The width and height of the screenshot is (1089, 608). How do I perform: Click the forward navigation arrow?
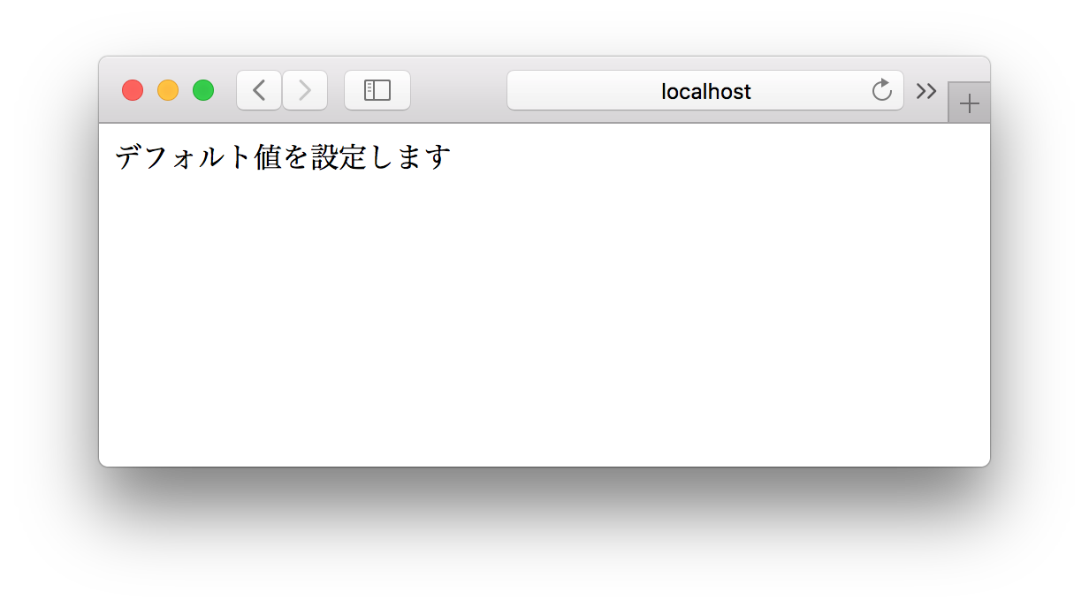pos(305,90)
